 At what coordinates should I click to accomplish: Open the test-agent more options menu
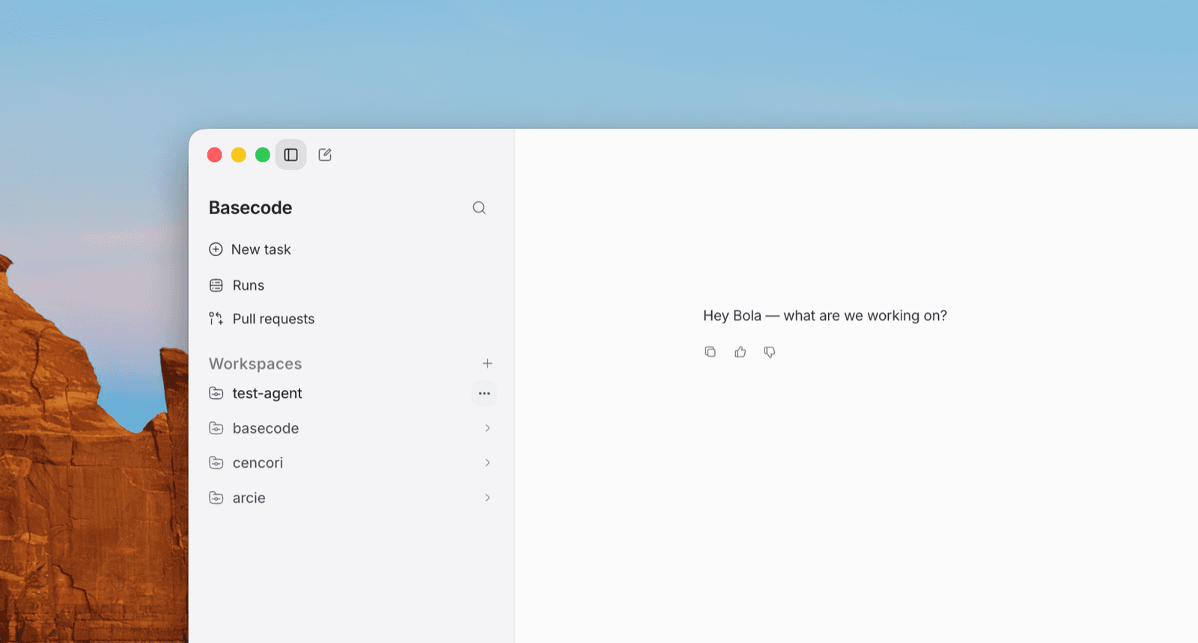click(484, 394)
